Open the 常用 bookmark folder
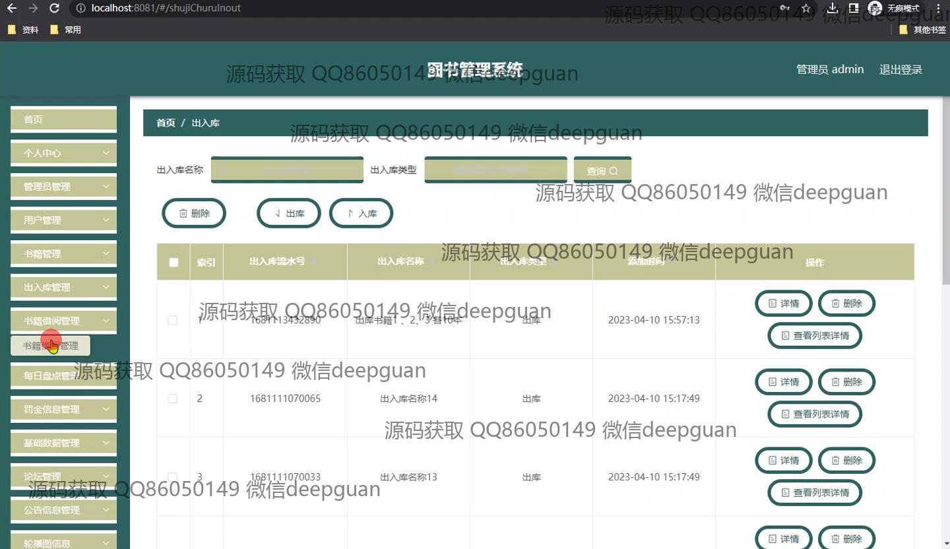The image size is (950, 549). (x=65, y=30)
